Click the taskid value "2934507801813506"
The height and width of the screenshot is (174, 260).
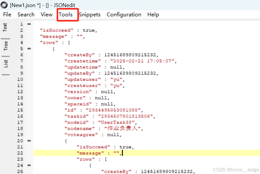point(126,116)
